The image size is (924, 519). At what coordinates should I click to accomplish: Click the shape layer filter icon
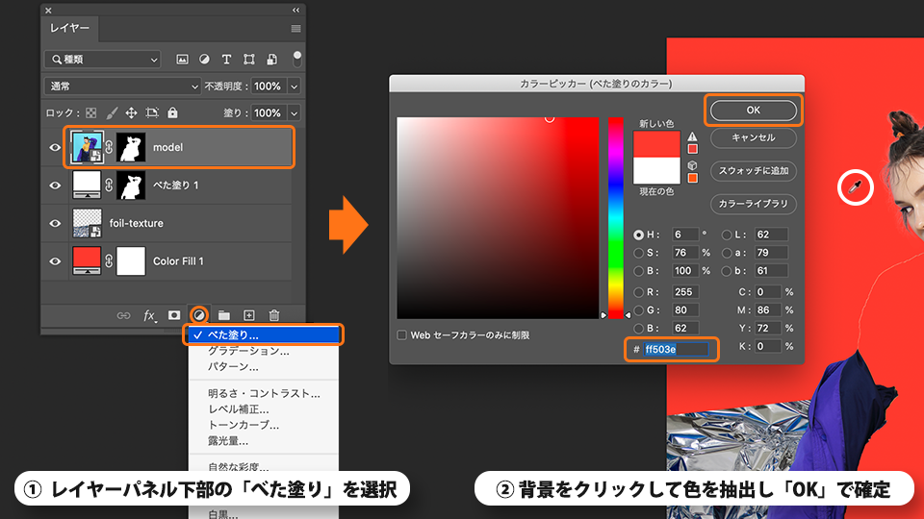249,60
